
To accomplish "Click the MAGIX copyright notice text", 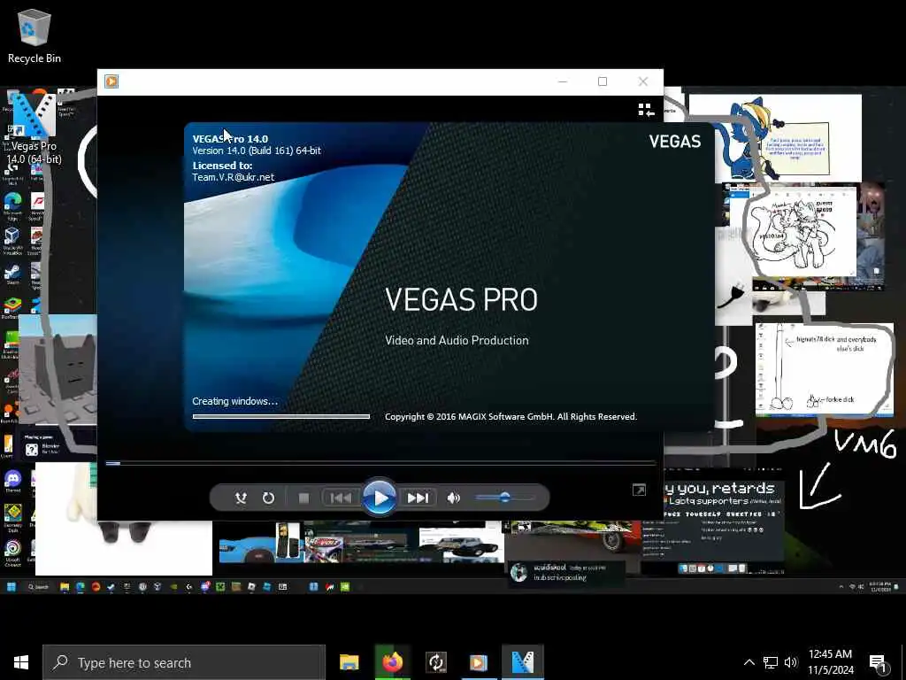I will 511,417.
